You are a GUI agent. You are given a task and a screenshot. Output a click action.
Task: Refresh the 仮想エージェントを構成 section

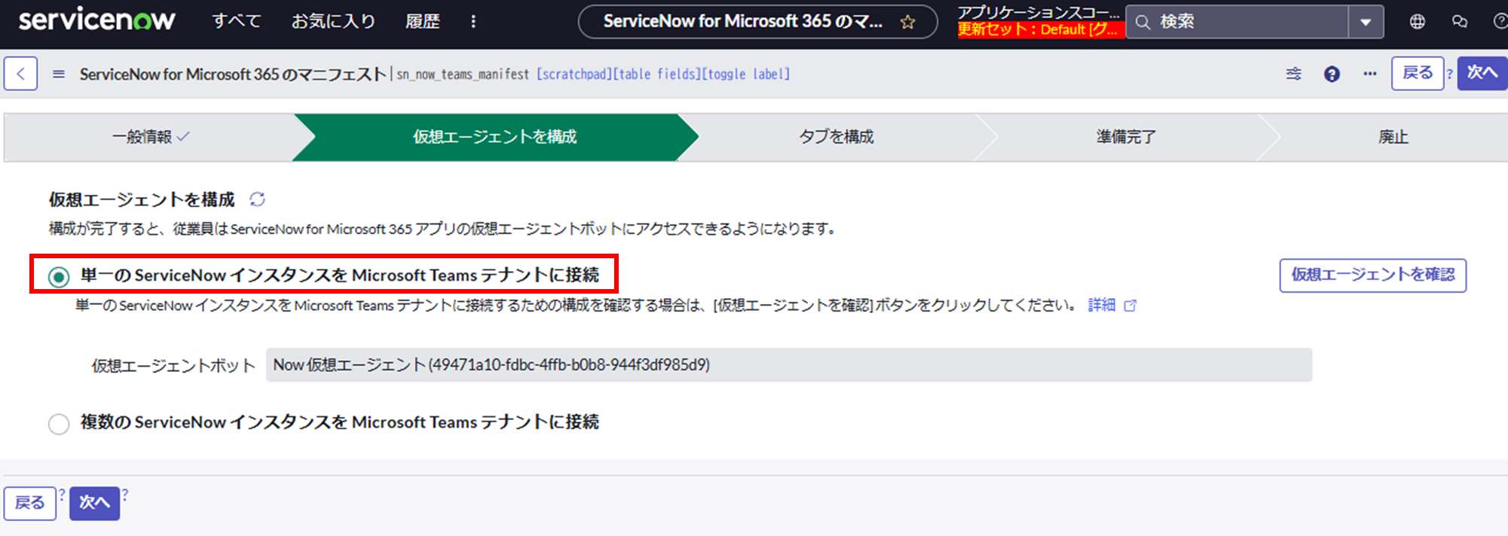coord(258,199)
